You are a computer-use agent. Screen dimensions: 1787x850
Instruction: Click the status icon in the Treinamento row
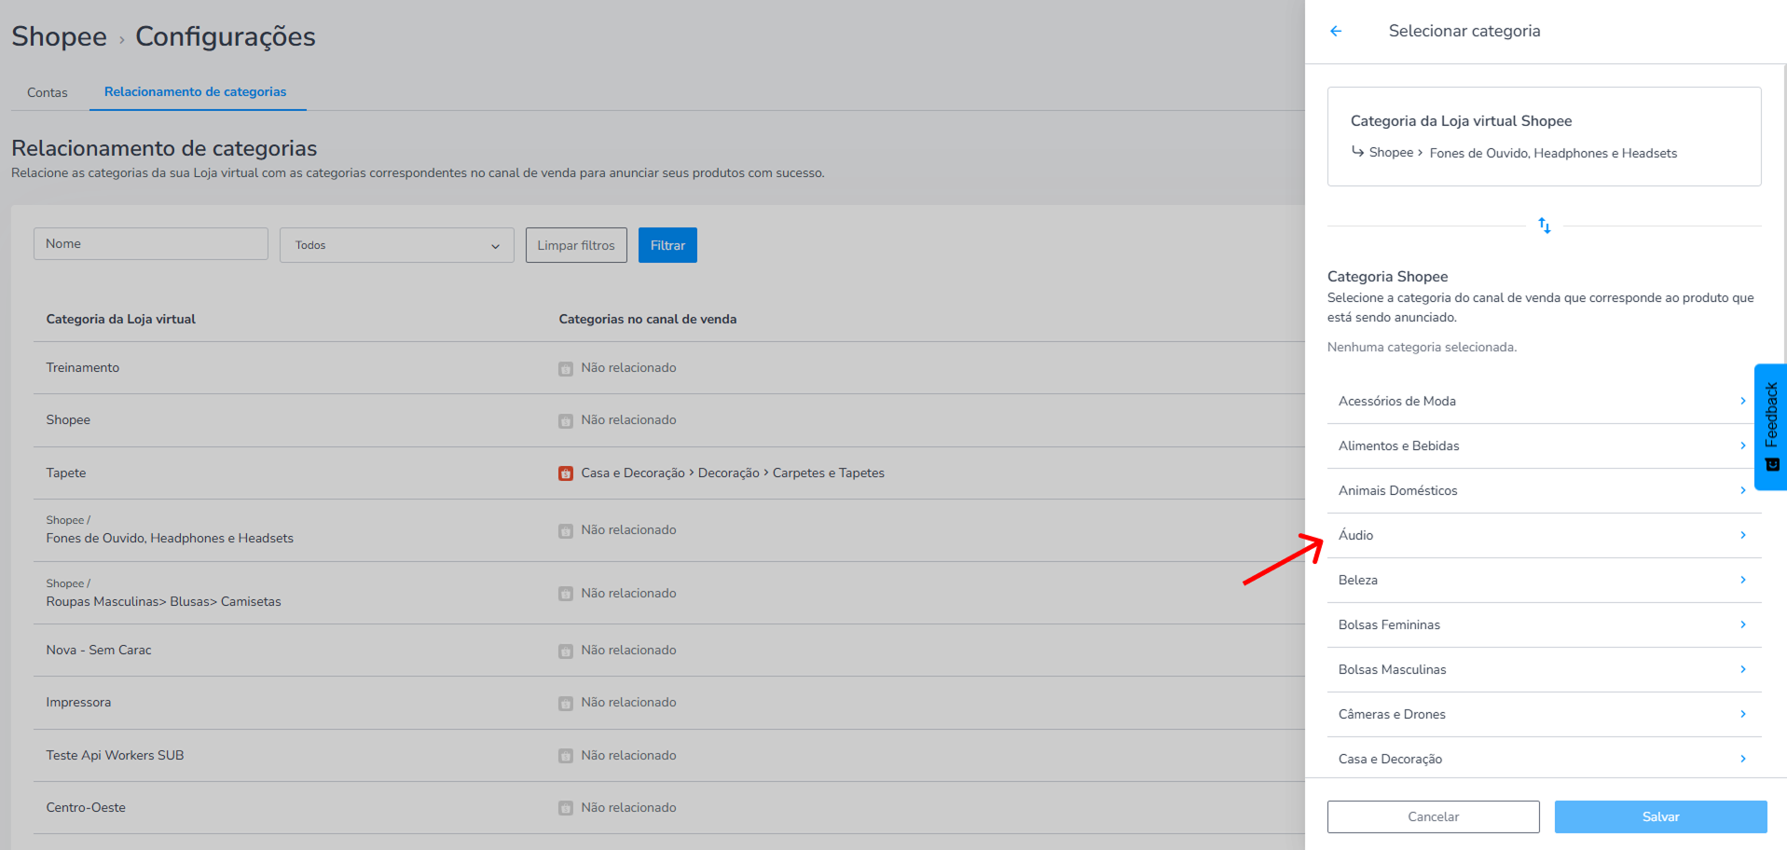click(566, 369)
